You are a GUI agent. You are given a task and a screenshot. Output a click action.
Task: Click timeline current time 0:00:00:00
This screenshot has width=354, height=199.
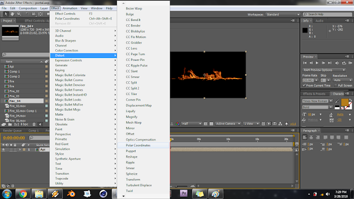(x=14, y=138)
